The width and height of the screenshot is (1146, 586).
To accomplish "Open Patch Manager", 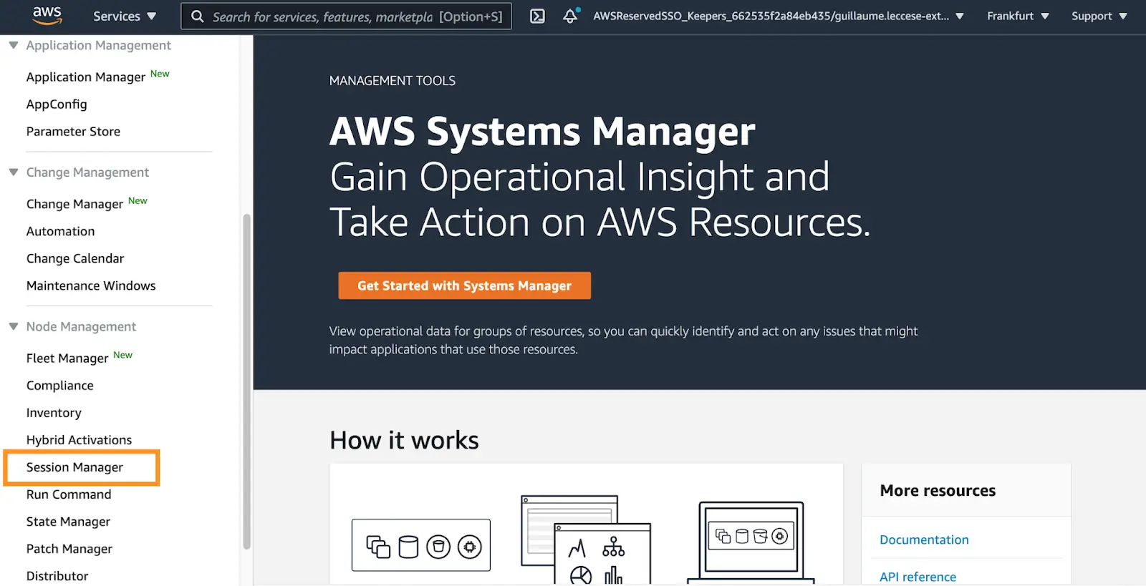I will [69, 549].
